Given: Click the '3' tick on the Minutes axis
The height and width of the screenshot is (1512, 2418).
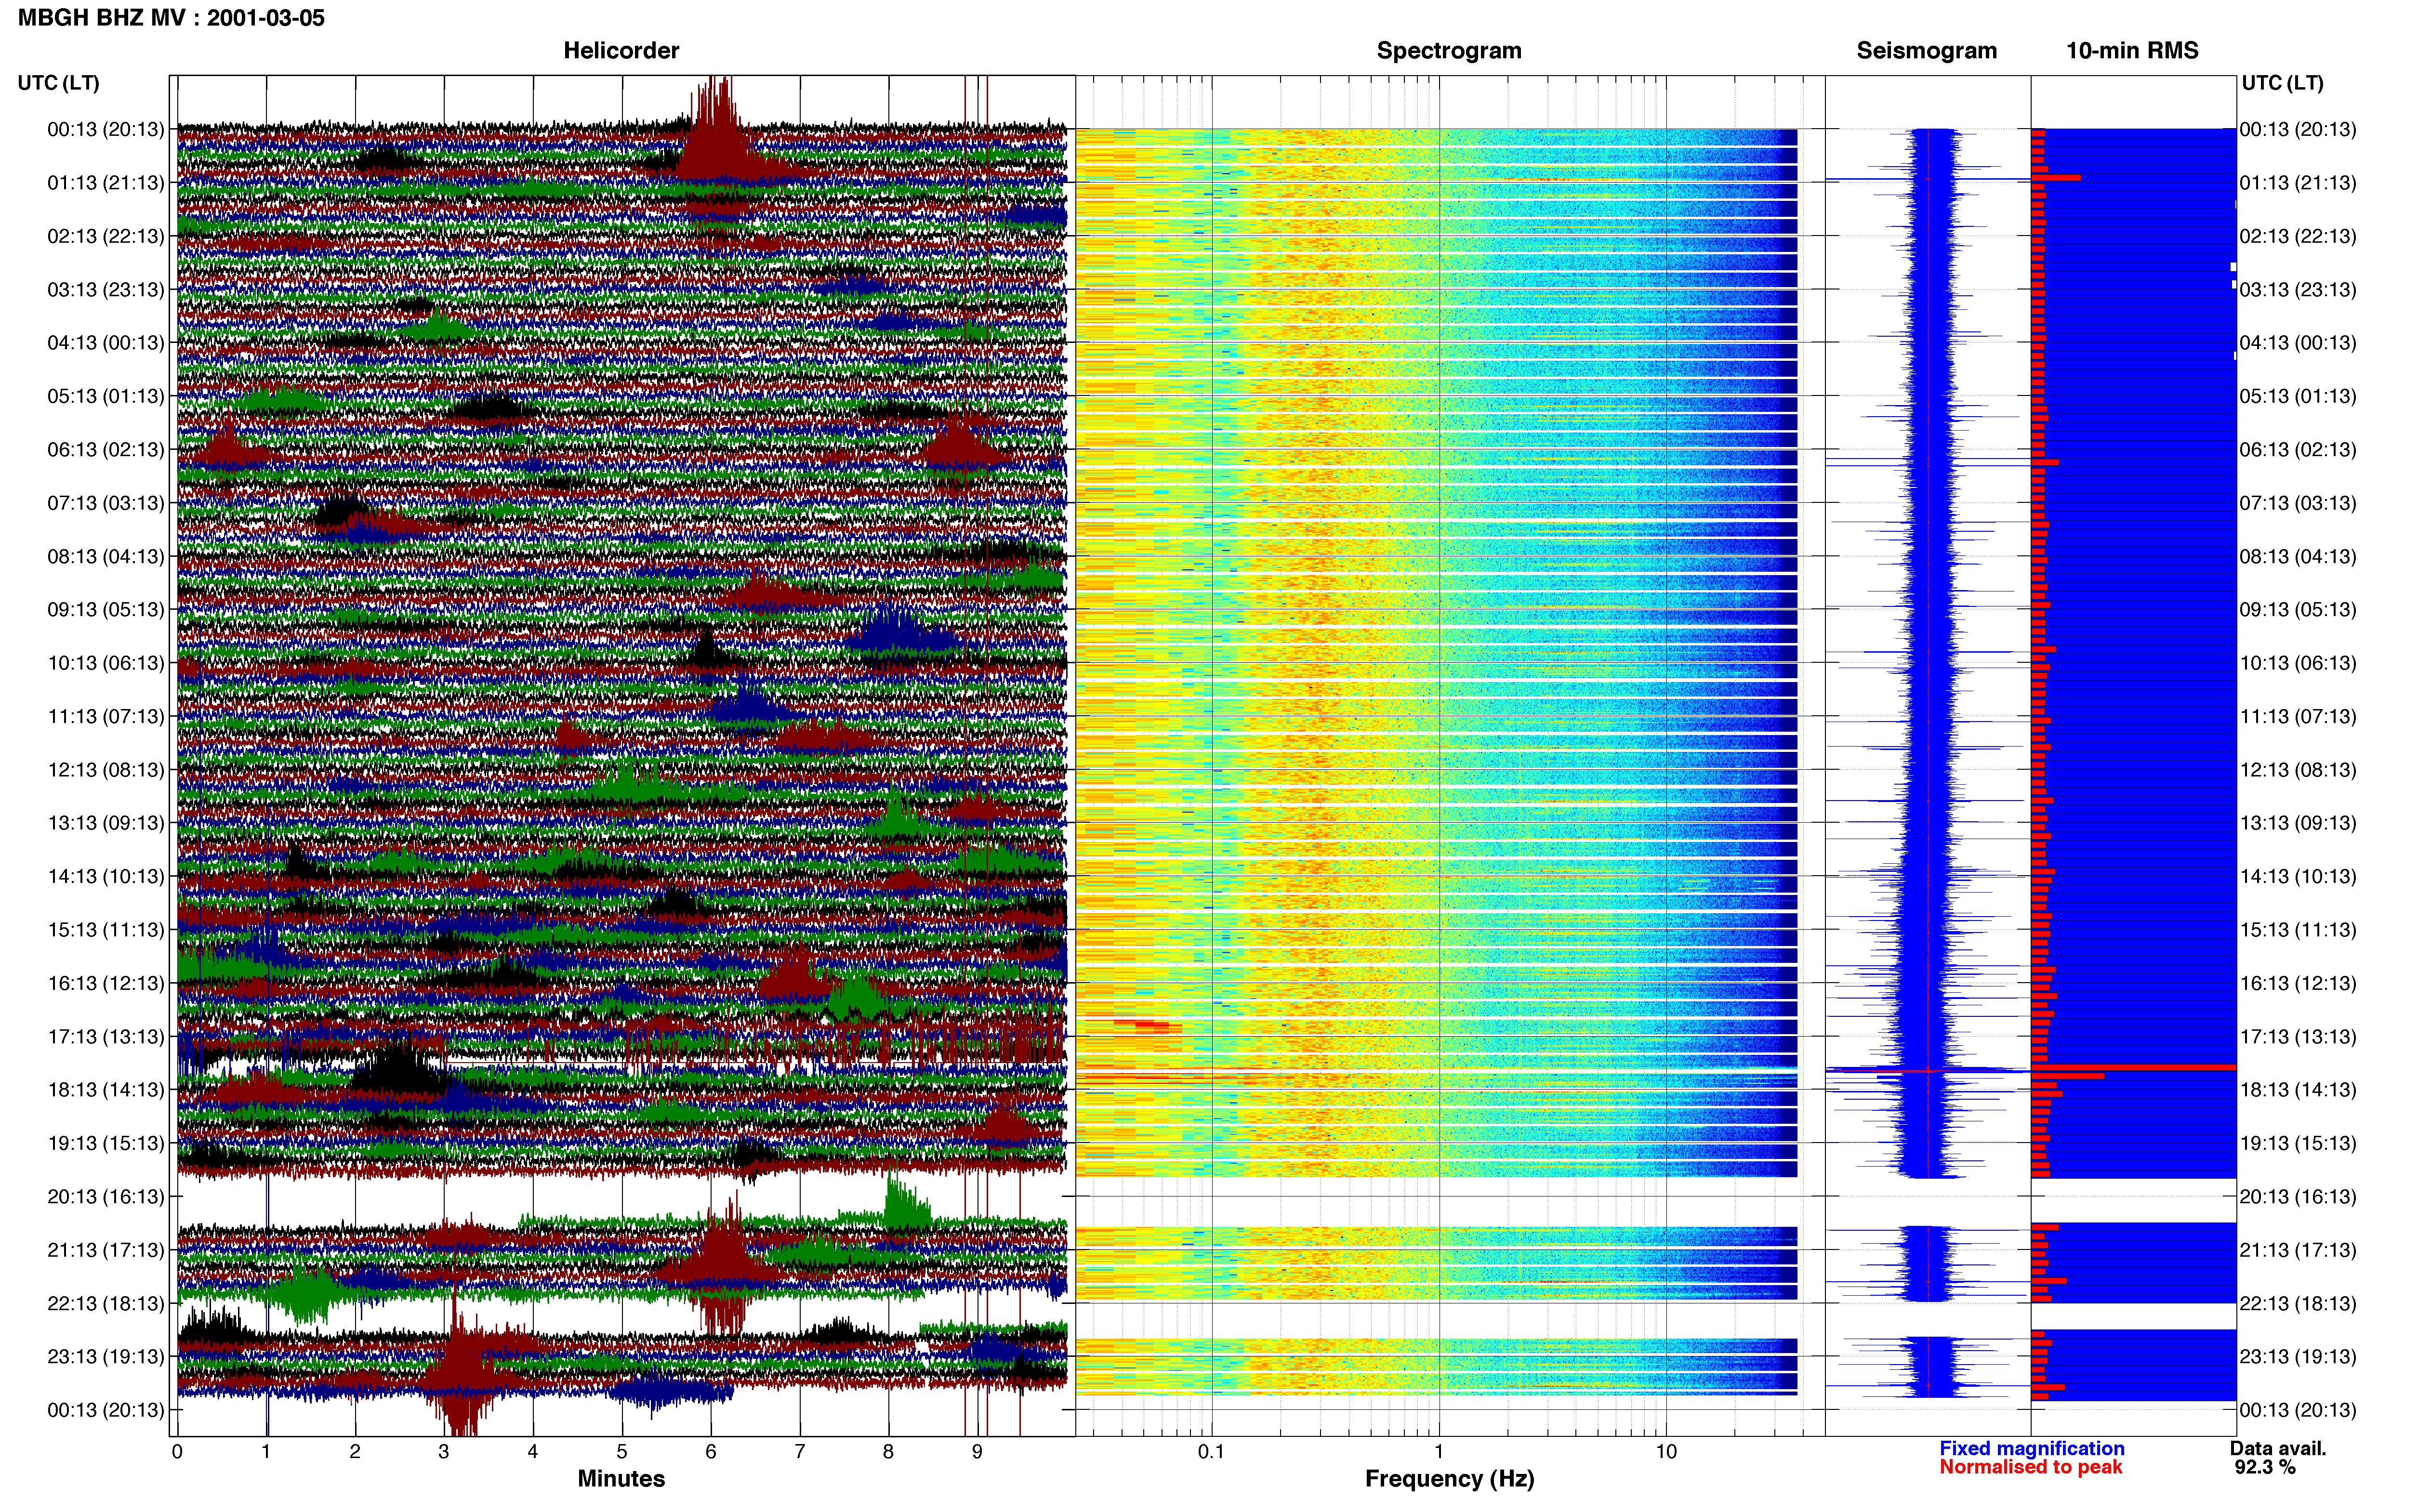Looking at the screenshot, I should click(444, 1452).
